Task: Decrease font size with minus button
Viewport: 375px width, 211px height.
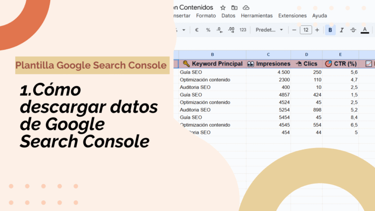Action: pos(294,30)
